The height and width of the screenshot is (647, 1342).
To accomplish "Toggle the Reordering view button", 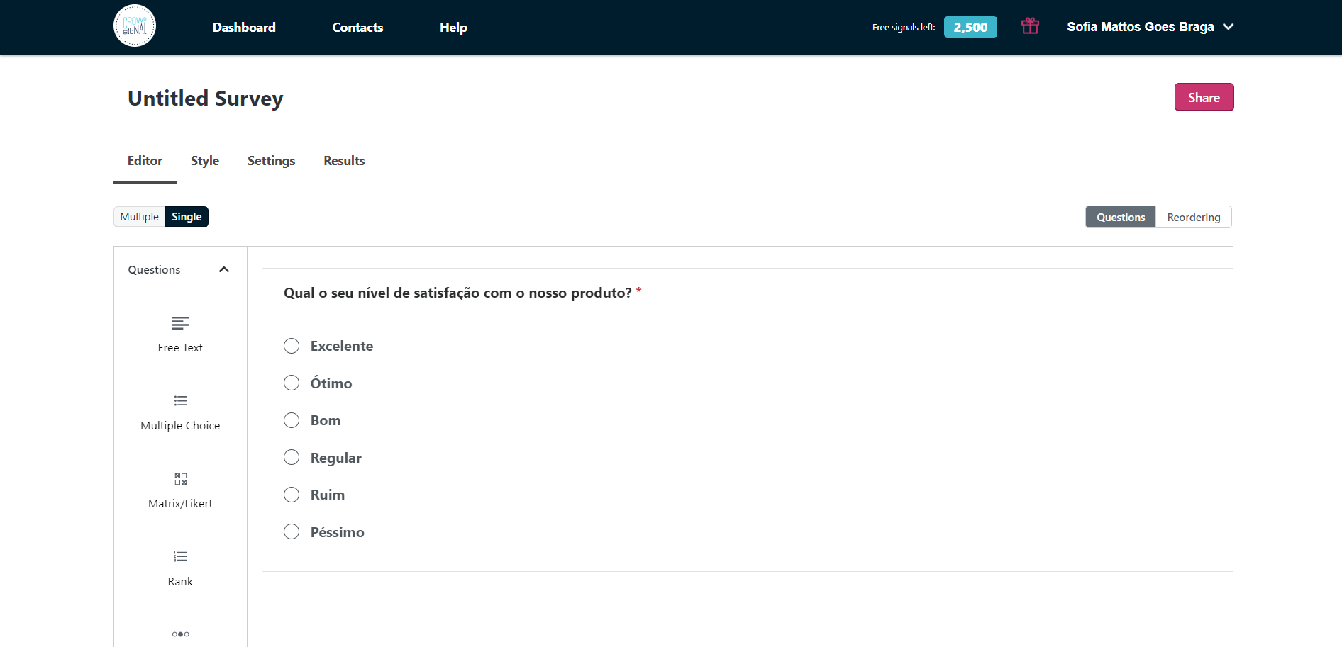I will (x=1194, y=217).
